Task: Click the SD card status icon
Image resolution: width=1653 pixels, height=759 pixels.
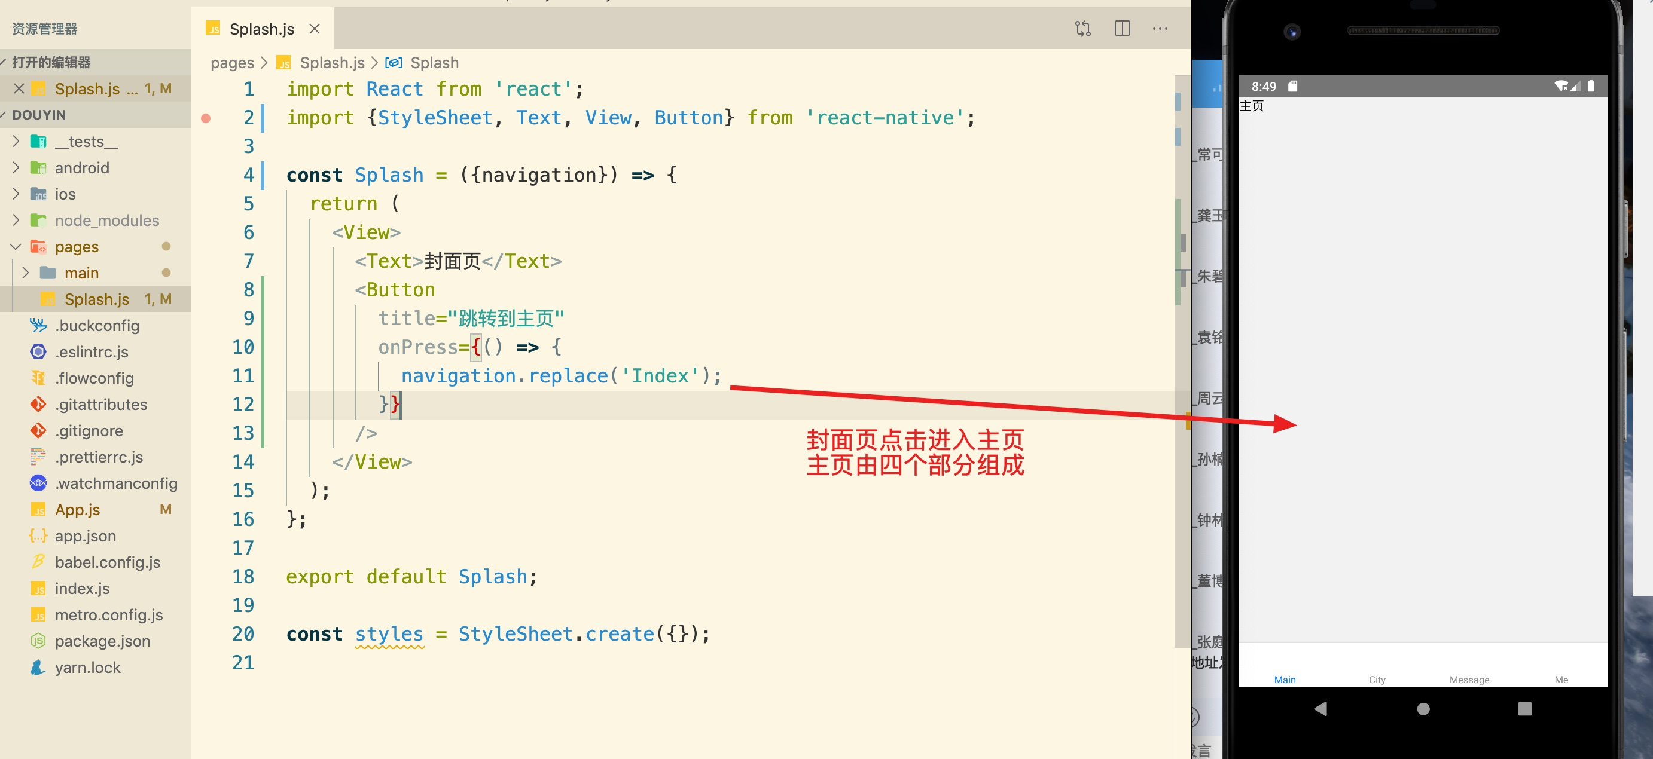Action: (1292, 86)
